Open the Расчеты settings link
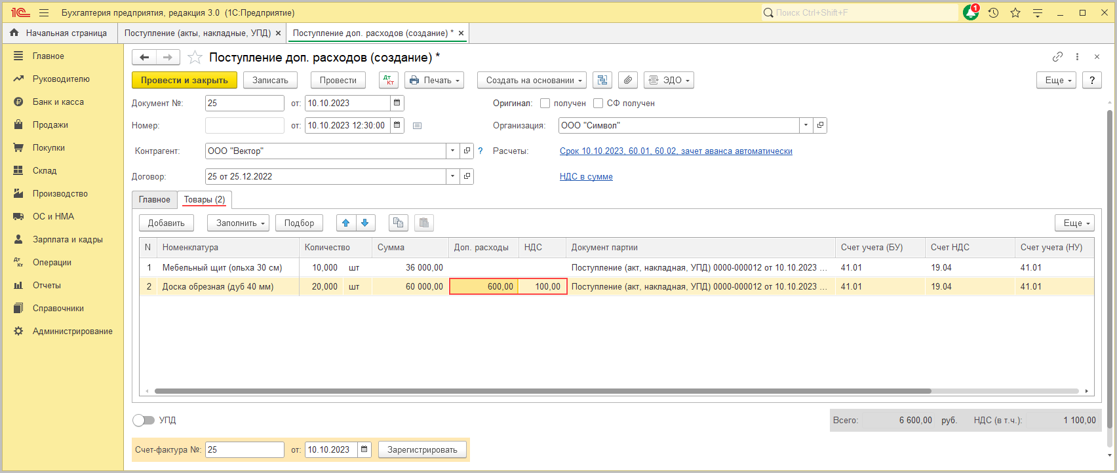This screenshot has width=1117, height=473. pos(676,151)
